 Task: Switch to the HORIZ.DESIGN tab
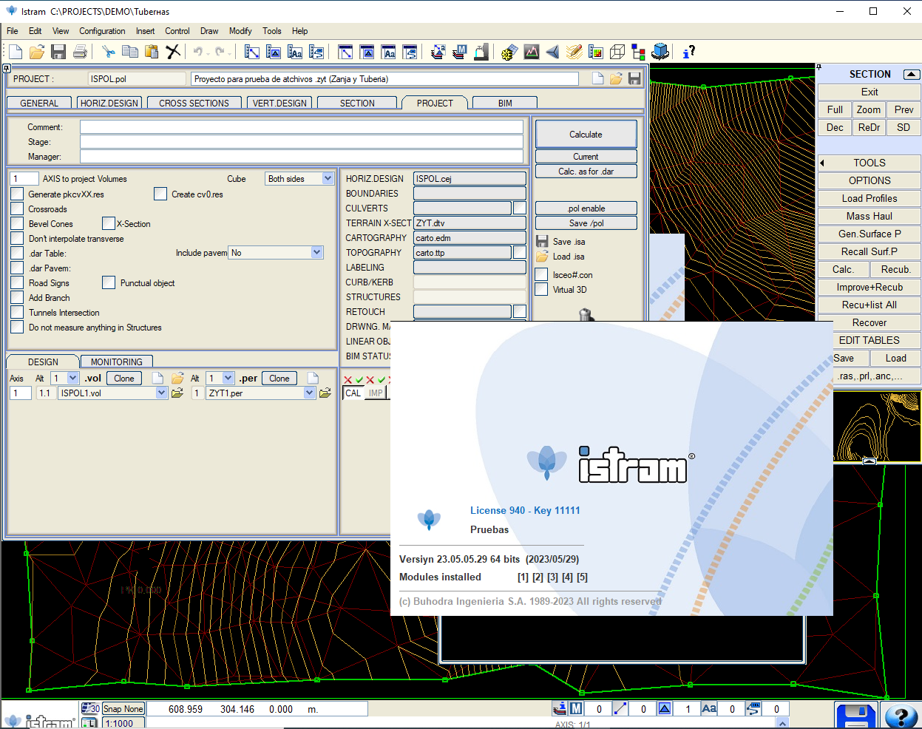tap(109, 103)
